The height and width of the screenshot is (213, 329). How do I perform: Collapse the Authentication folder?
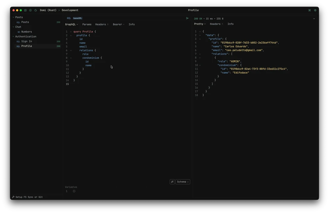(13, 37)
